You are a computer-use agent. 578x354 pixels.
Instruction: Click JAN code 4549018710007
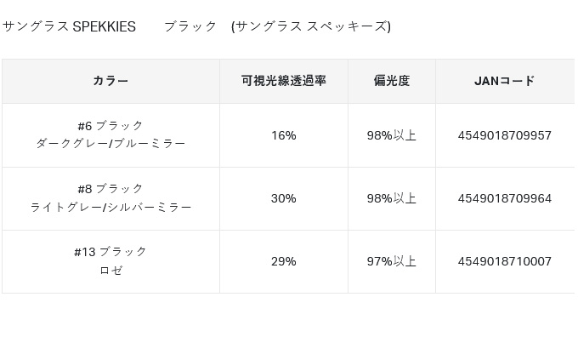504,261
